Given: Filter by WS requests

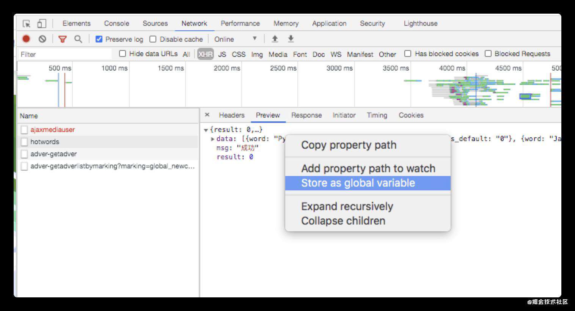Looking at the screenshot, I should click(x=336, y=54).
